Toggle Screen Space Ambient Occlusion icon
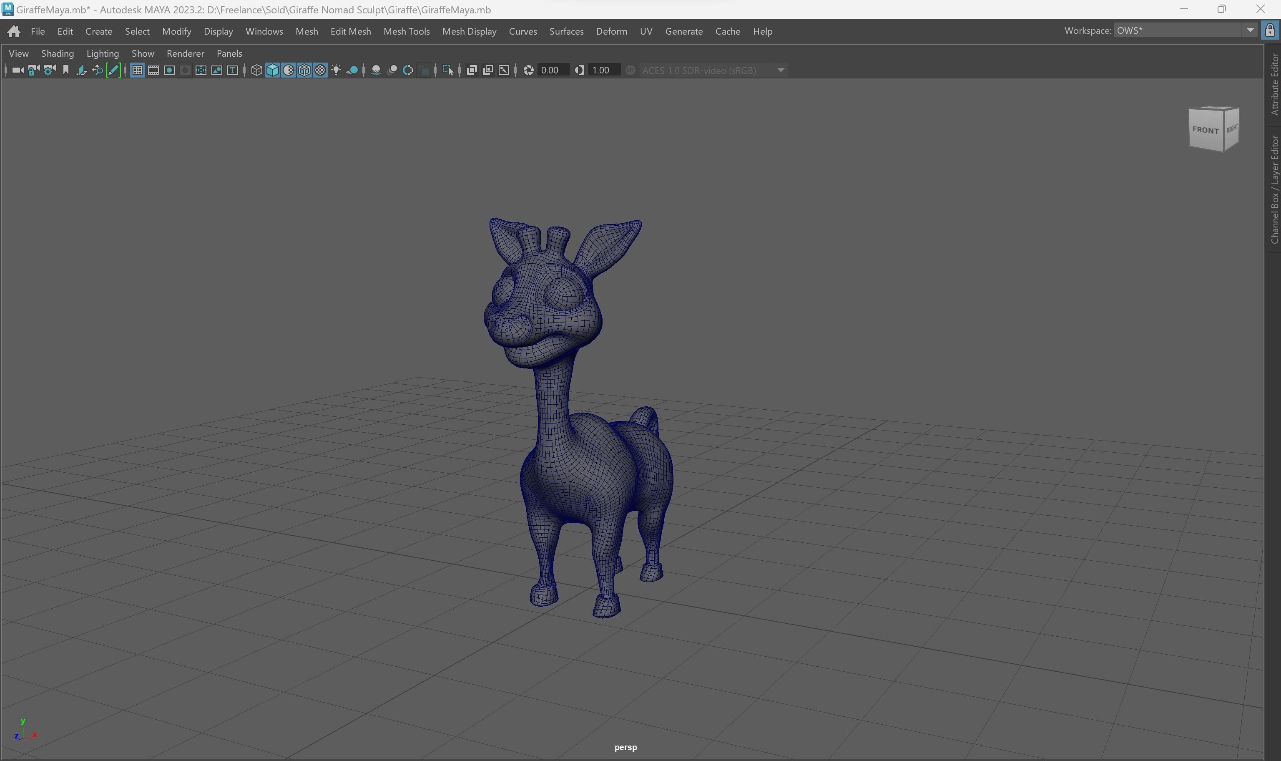This screenshot has height=761, width=1281. pyautogui.click(x=376, y=70)
